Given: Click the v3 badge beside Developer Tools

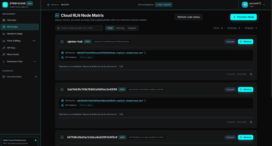Looking at the screenshot, I should pyautogui.click(x=35, y=62).
